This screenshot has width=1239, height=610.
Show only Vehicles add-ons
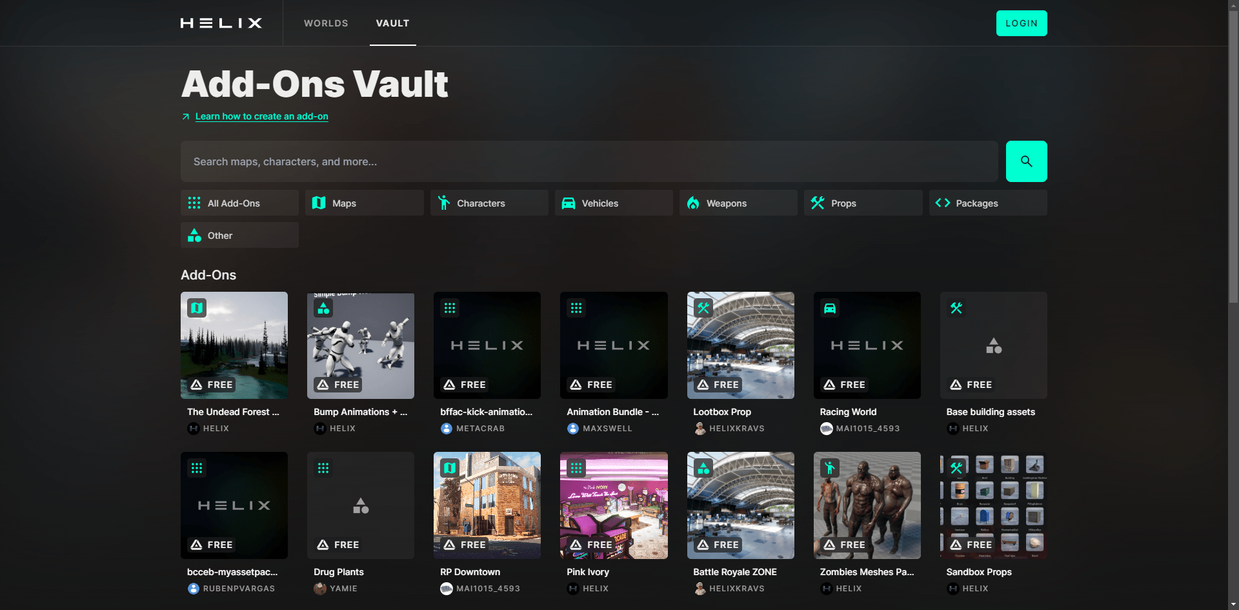pos(613,203)
